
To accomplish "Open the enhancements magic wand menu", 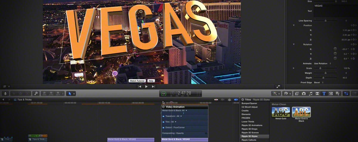I will pos(276,94).
